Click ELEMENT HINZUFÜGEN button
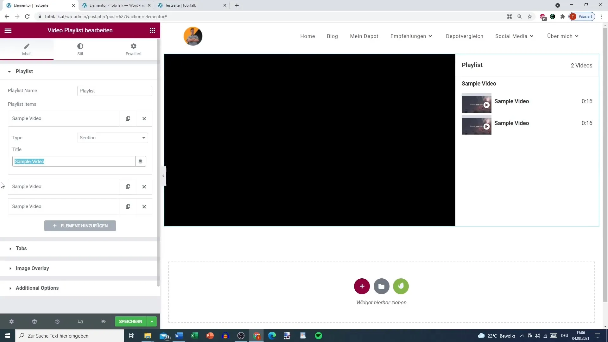The width and height of the screenshot is (608, 342). [x=80, y=225]
